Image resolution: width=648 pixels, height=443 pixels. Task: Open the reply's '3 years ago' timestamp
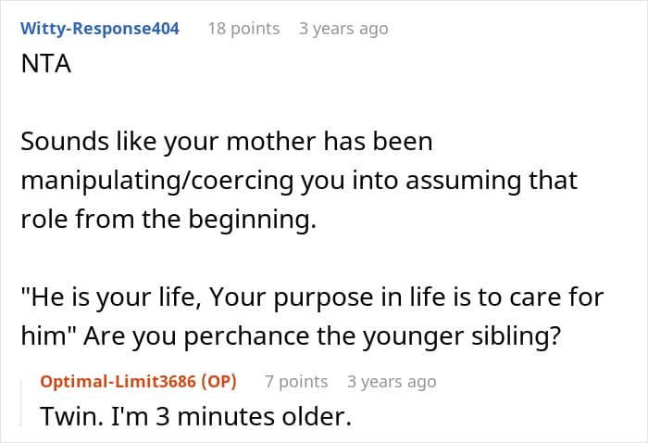[392, 382]
